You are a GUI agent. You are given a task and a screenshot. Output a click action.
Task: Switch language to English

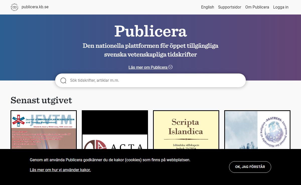tap(207, 7)
